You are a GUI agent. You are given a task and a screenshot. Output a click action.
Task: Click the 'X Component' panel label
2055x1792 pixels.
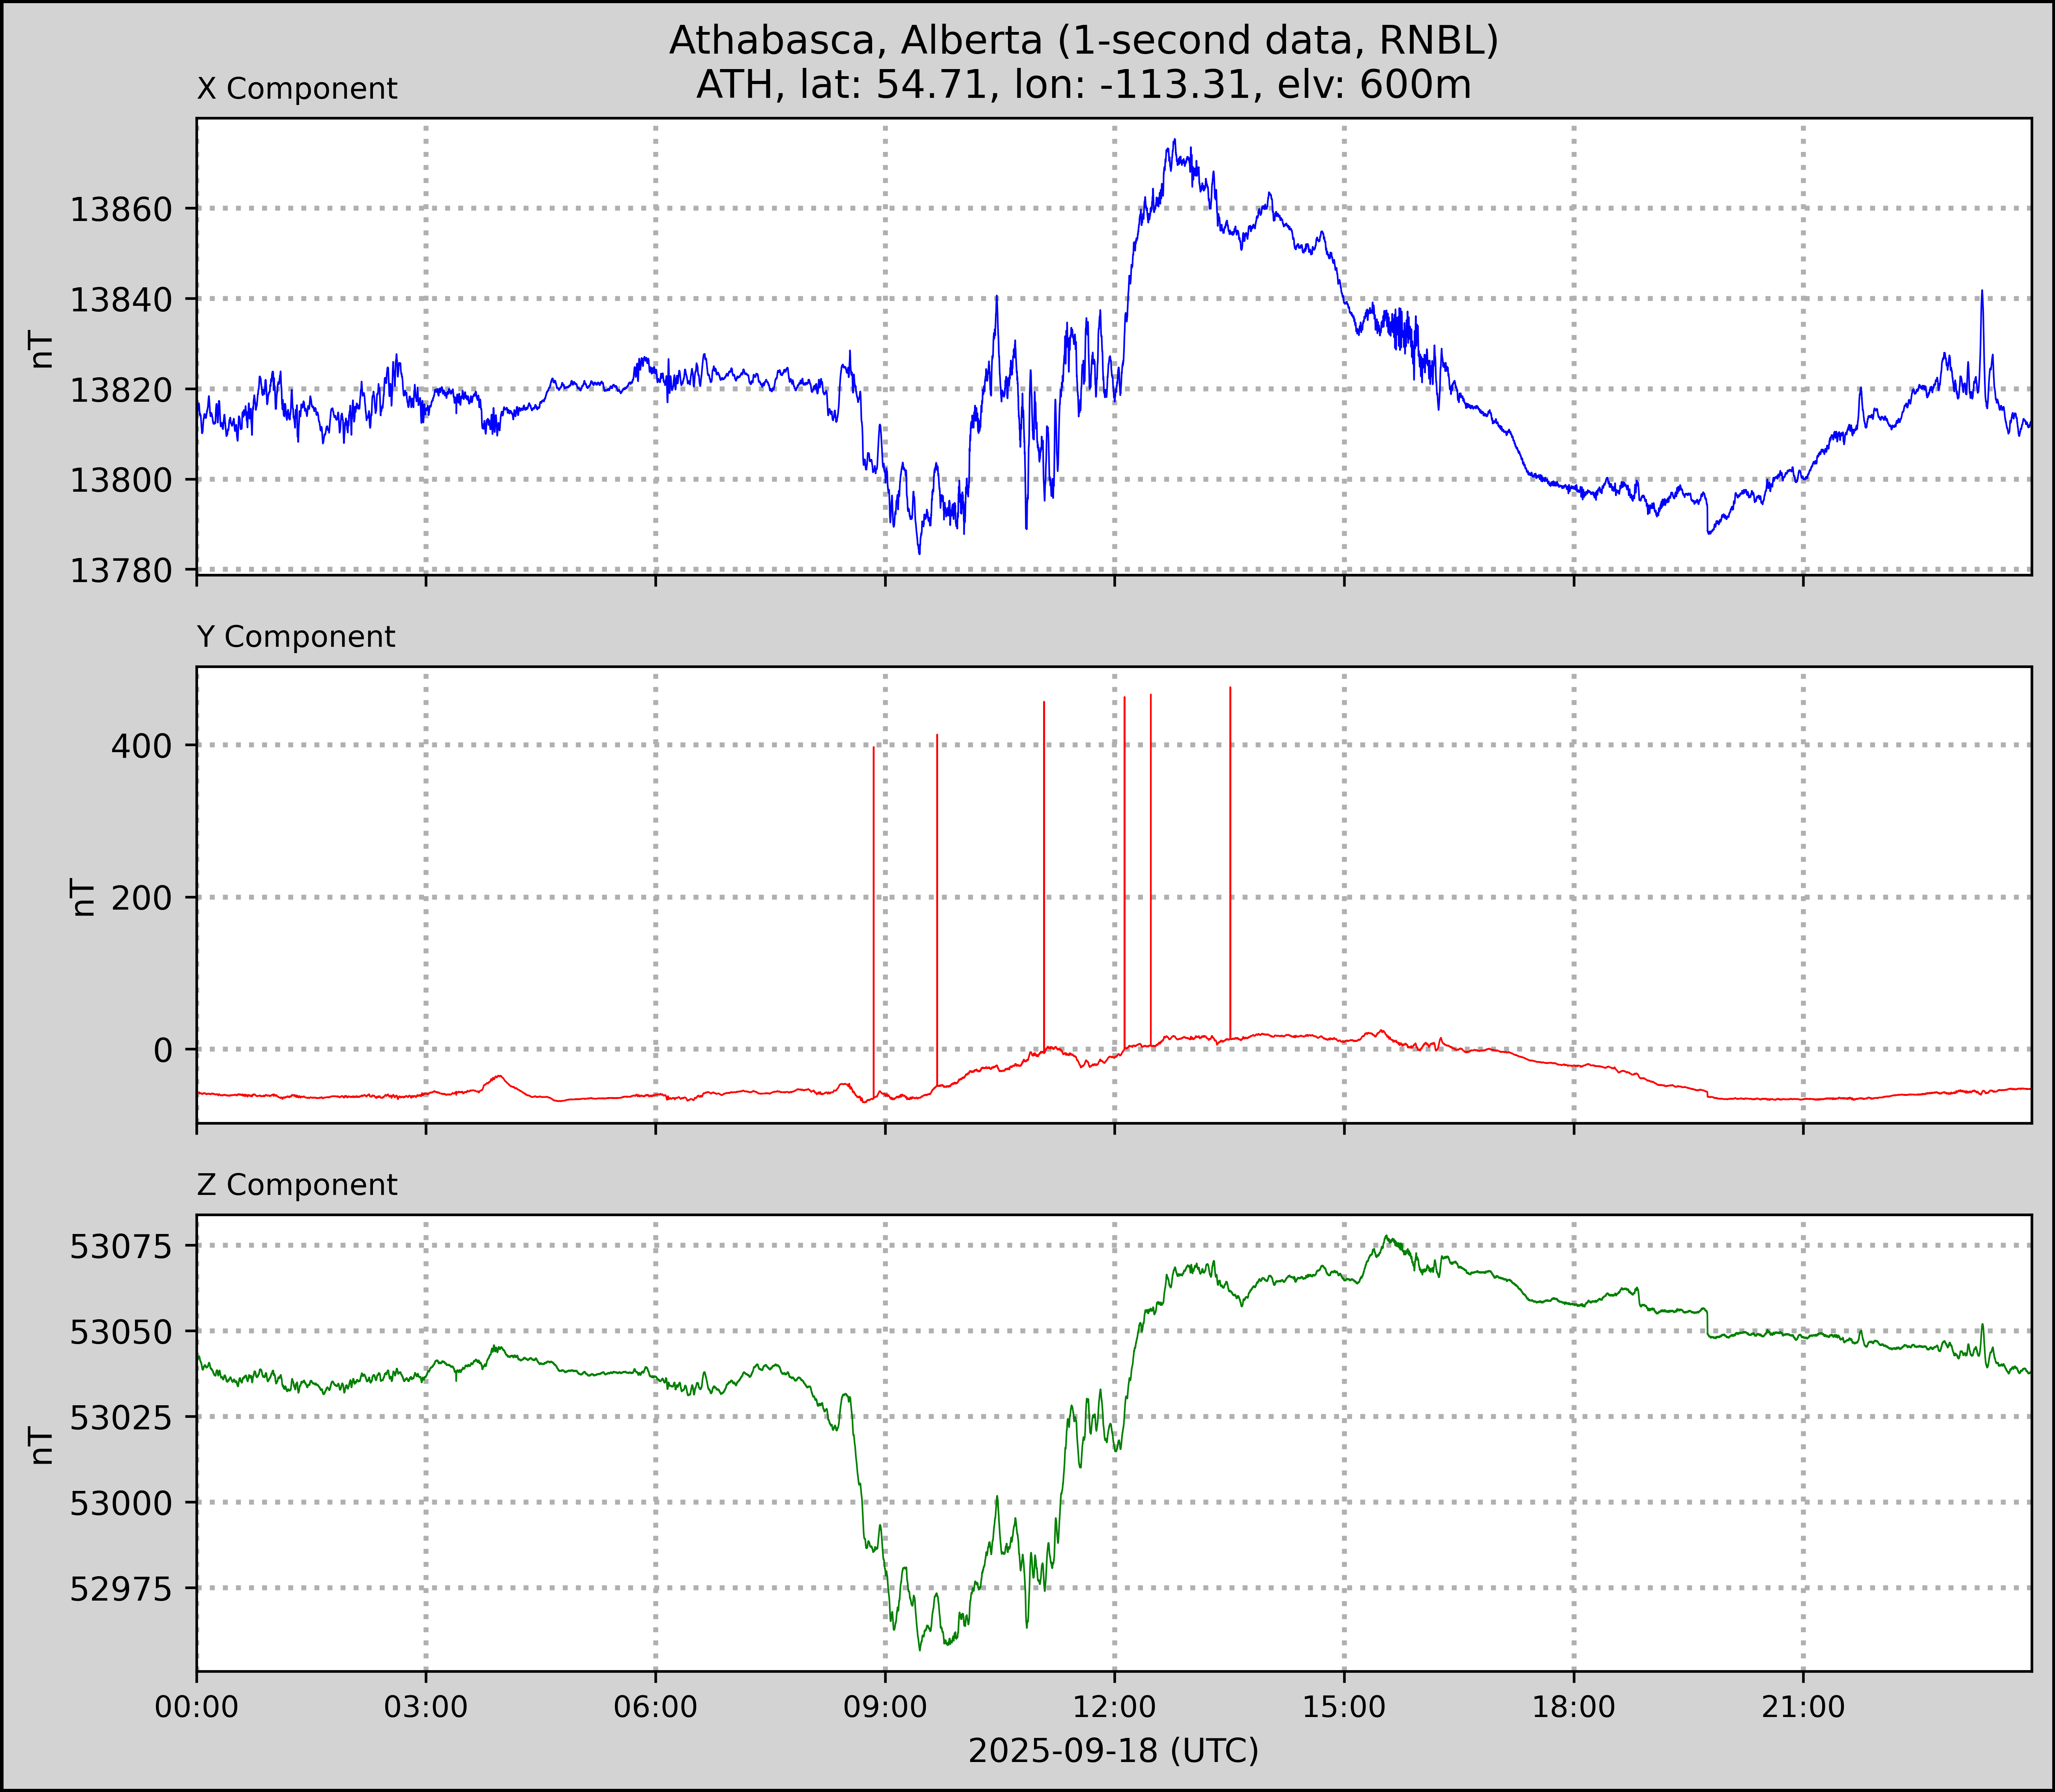tap(297, 89)
